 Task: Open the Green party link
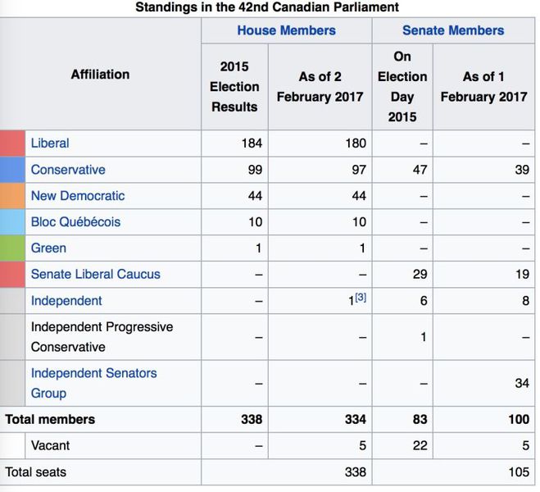(48, 248)
